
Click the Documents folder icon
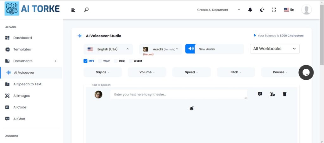point(7,61)
